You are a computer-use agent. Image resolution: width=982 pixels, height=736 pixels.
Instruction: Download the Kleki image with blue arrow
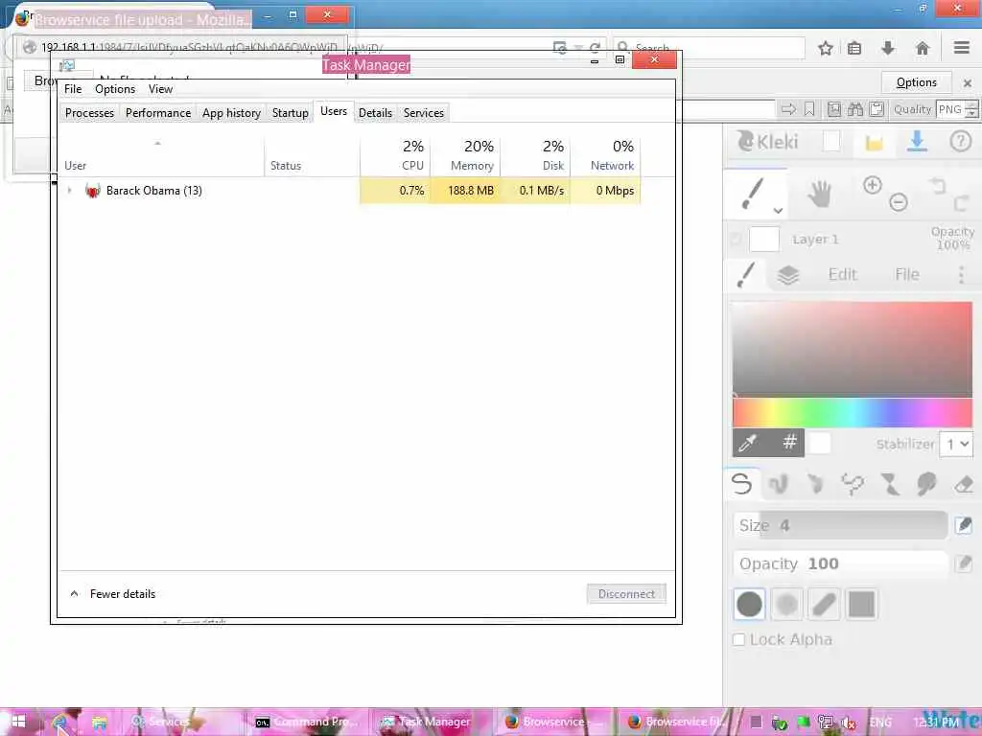point(917,142)
